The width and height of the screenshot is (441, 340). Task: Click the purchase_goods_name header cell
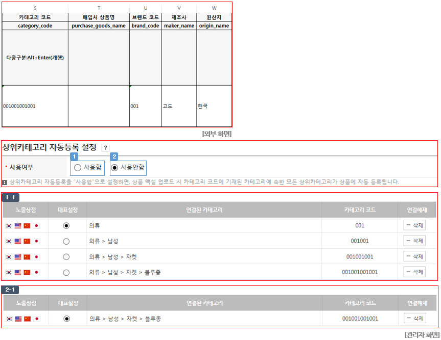(x=99, y=26)
